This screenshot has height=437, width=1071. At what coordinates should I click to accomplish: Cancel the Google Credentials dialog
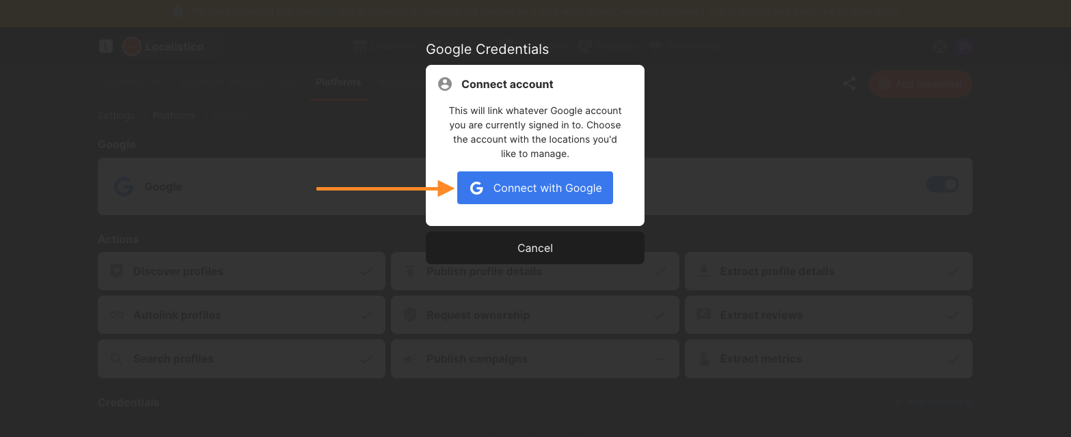[x=535, y=248]
